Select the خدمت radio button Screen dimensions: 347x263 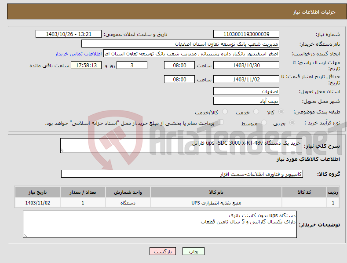256,112
